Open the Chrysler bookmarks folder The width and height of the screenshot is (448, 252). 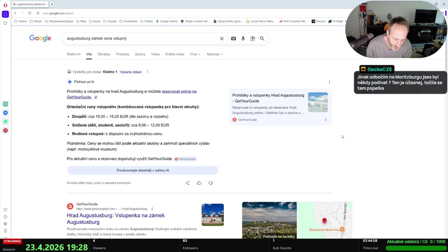pyautogui.click(x=110, y=21)
